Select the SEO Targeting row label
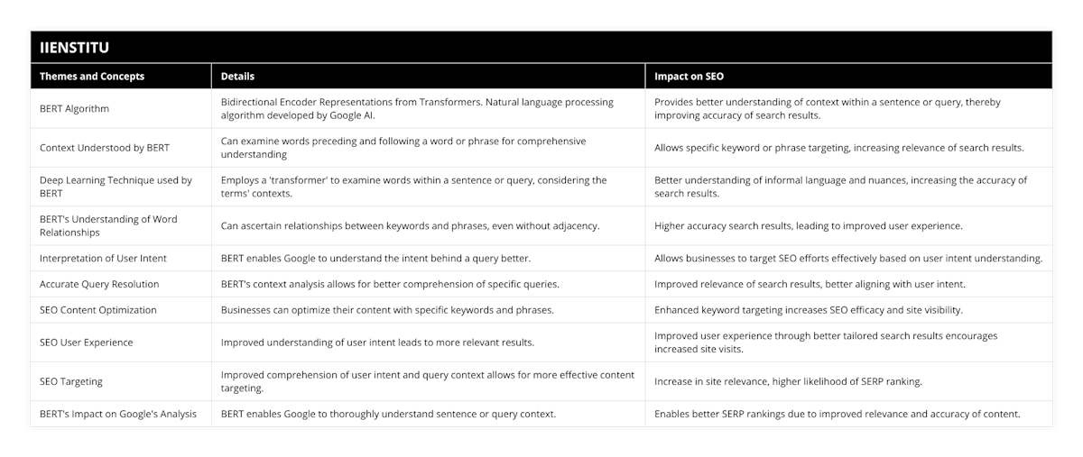Viewport: 1083px width, 457px height. (71, 381)
